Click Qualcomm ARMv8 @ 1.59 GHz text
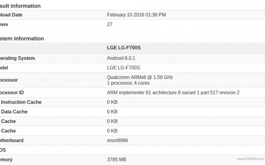The height and width of the screenshot is (165, 265). pos(140,77)
